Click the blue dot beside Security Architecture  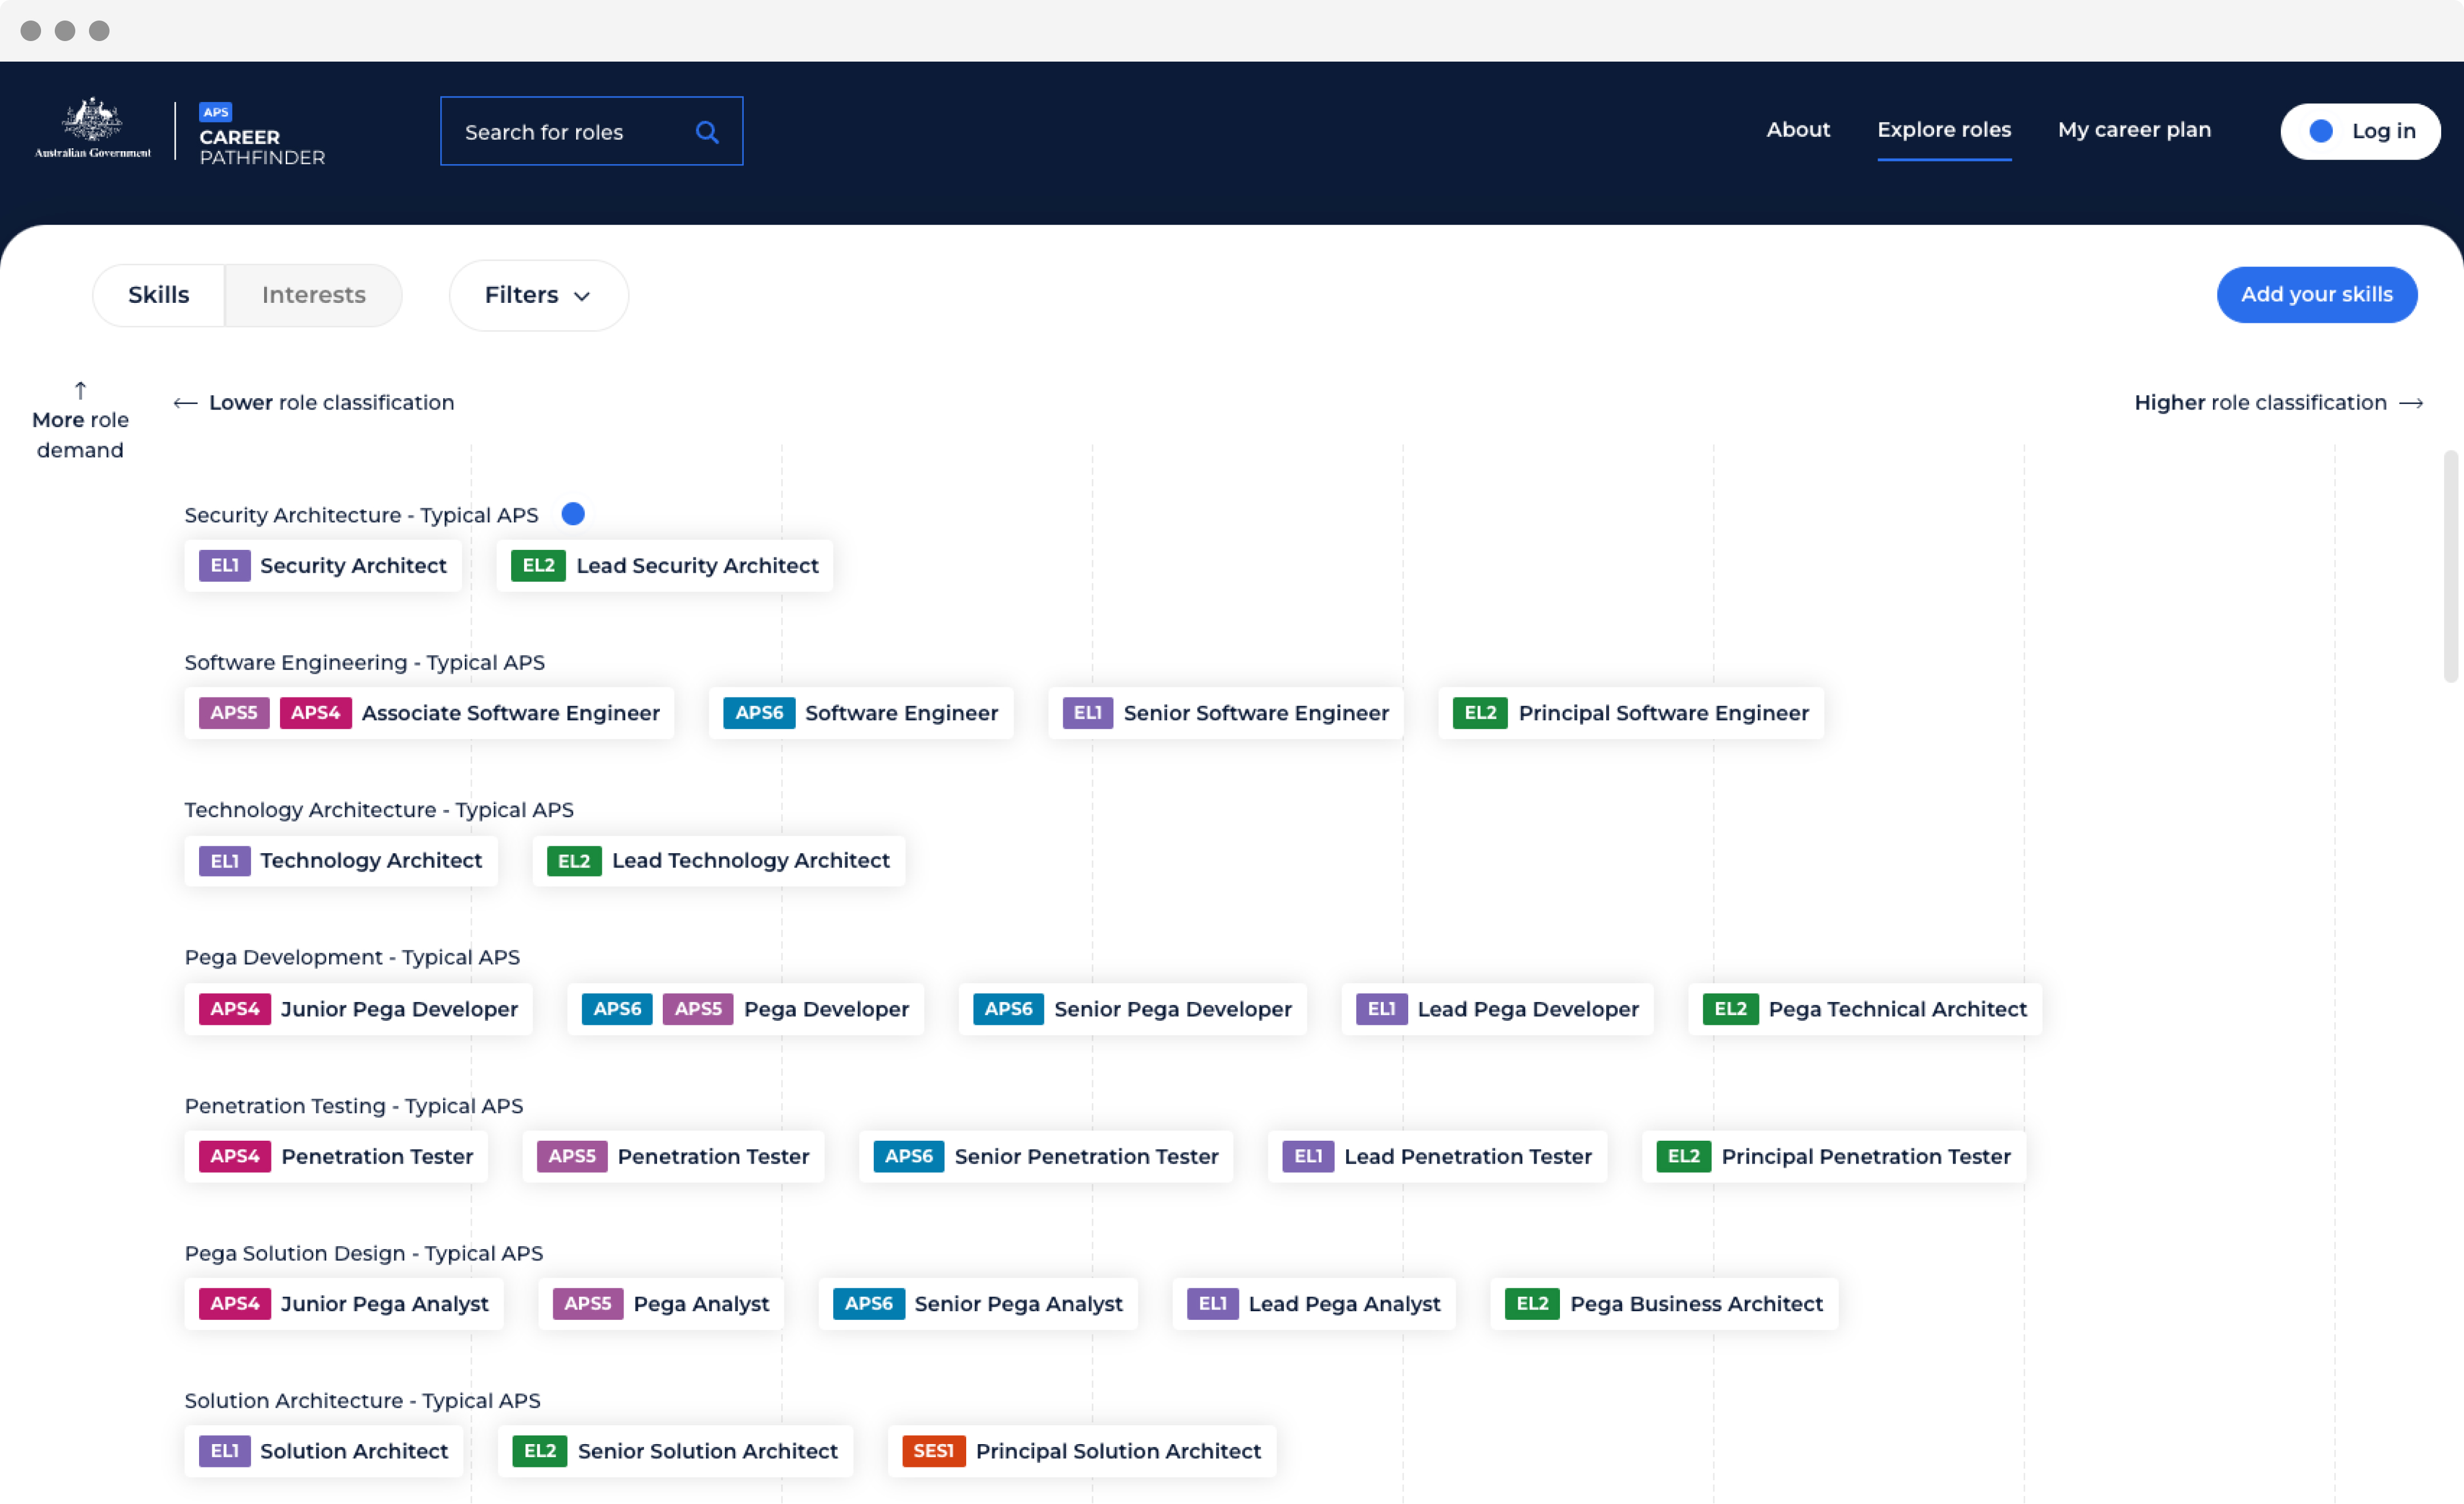(573, 514)
